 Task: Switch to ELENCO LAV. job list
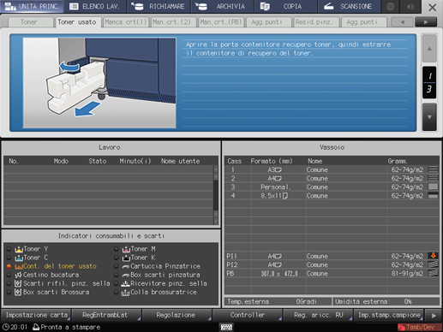tap(95, 6)
